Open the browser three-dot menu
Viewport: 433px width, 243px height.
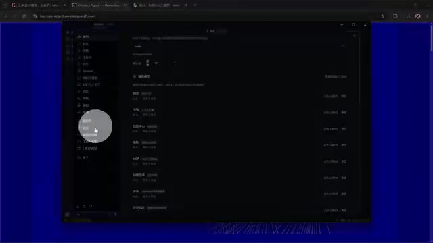click(427, 16)
